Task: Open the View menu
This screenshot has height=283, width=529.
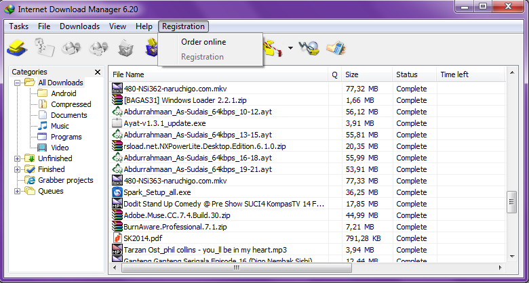Action: [x=118, y=26]
